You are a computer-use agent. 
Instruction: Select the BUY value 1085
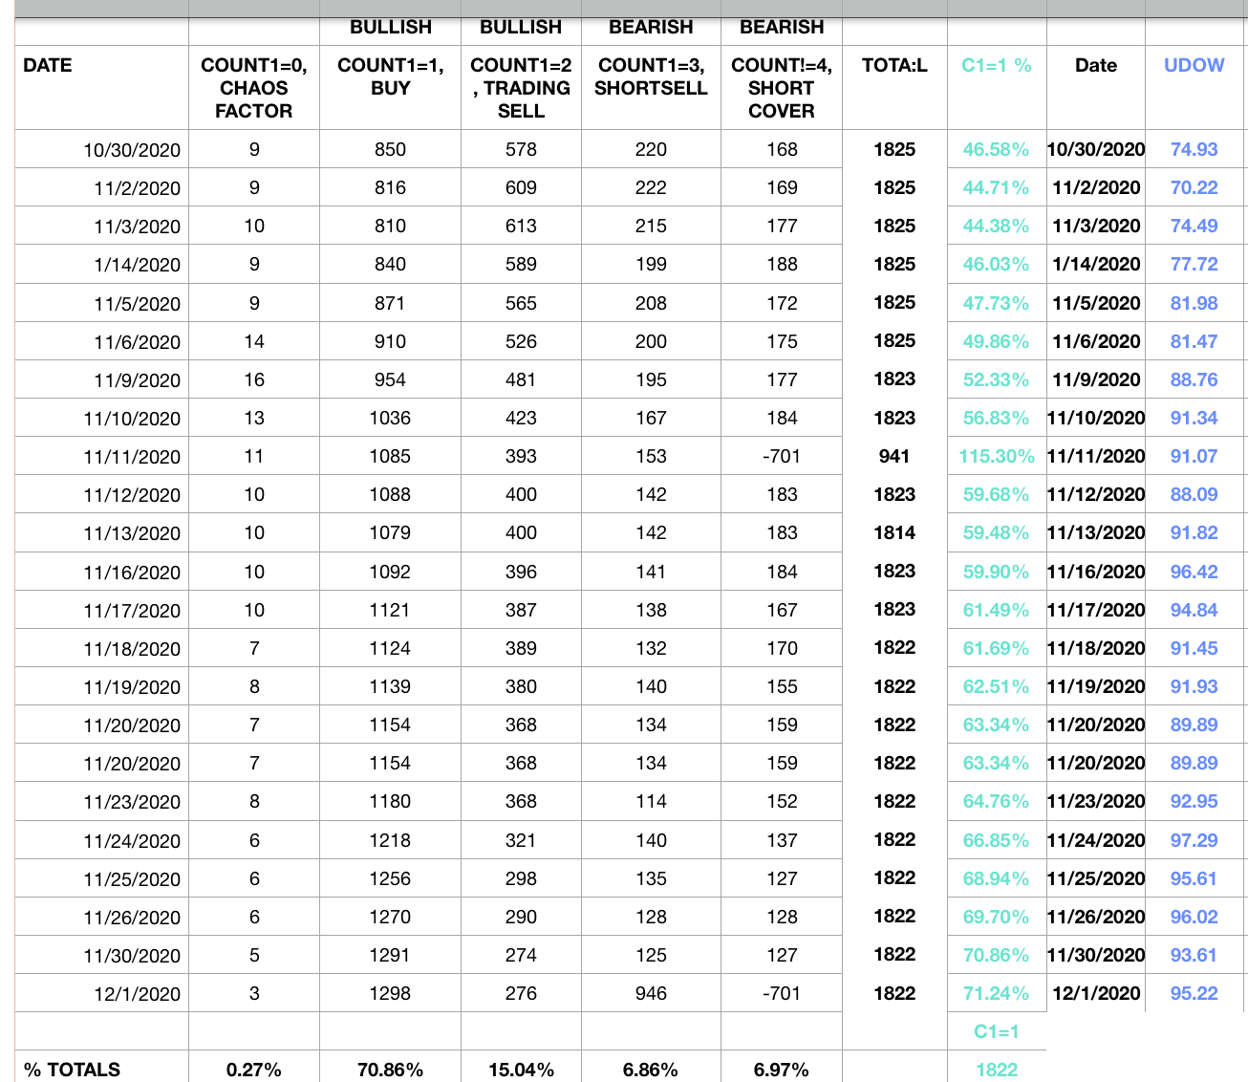[390, 456]
